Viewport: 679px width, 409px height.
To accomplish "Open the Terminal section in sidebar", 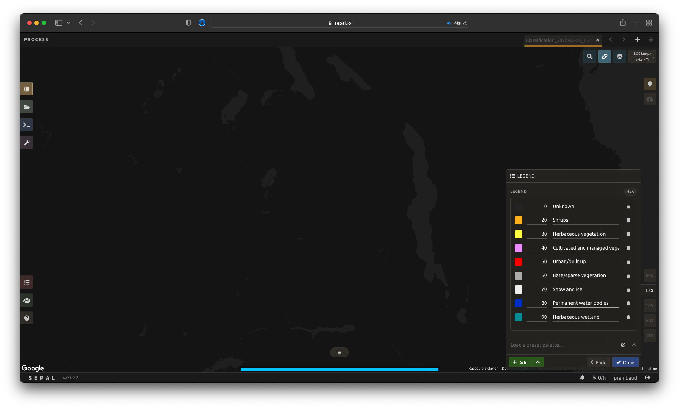I will tap(27, 125).
